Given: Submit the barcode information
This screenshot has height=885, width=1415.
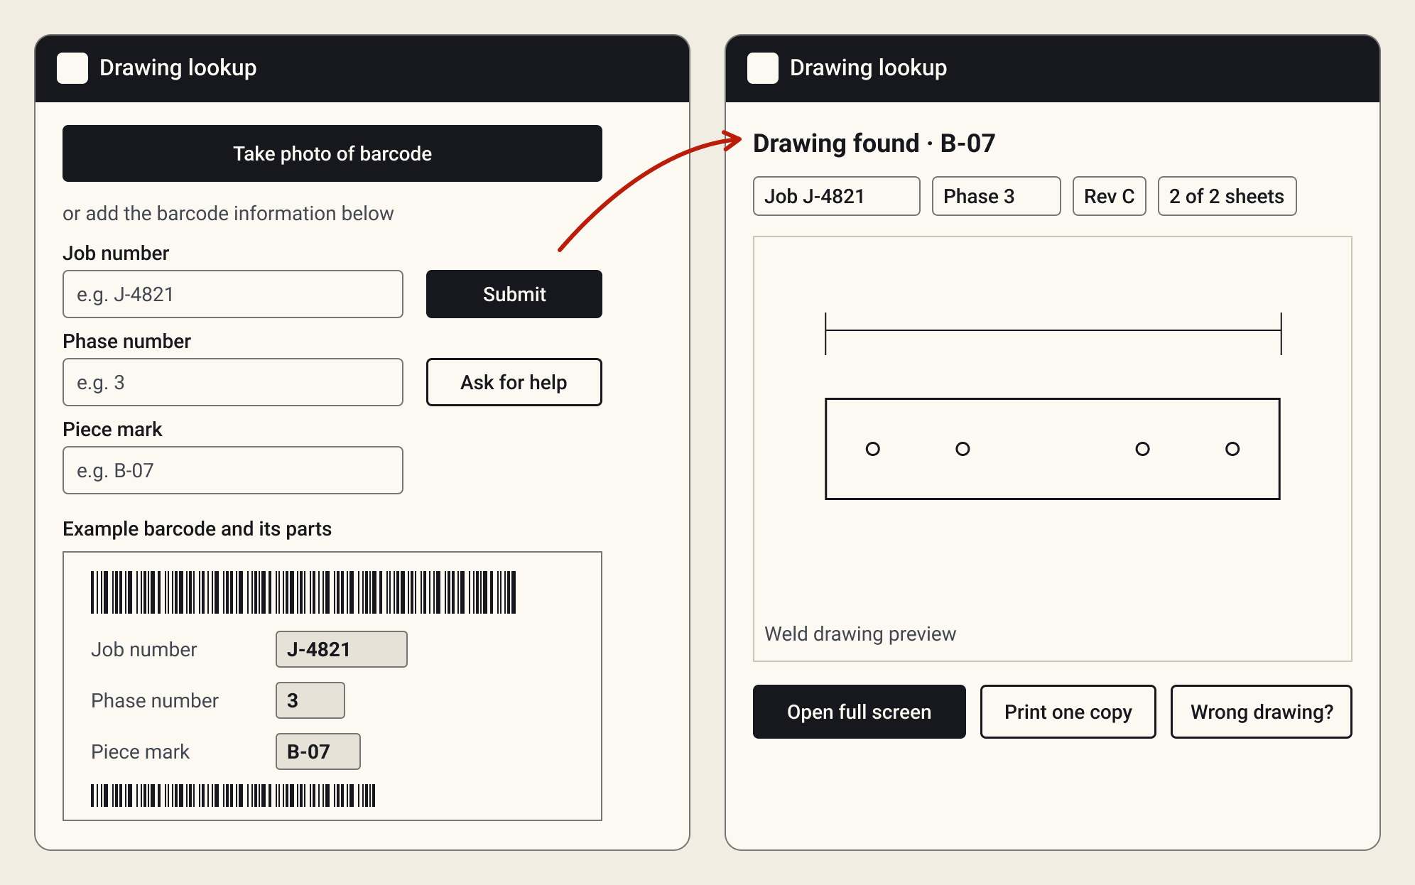Looking at the screenshot, I should point(514,294).
